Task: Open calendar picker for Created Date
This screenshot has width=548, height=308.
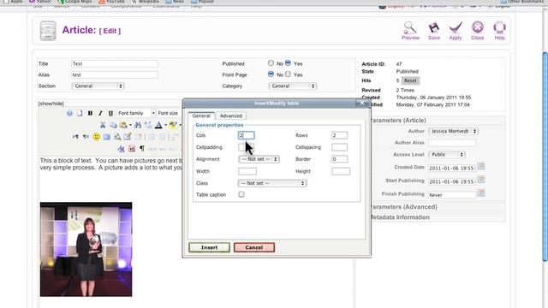Action: pyautogui.click(x=481, y=167)
